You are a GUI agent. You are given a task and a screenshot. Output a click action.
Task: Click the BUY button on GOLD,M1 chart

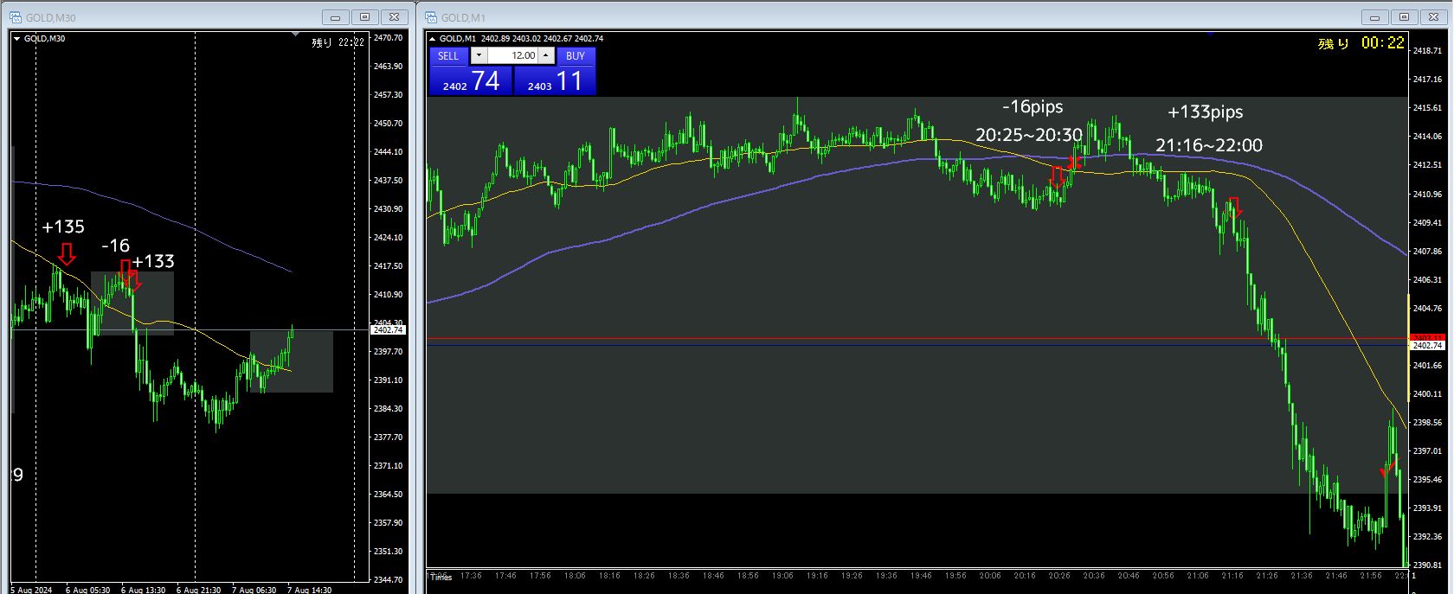click(576, 55)
